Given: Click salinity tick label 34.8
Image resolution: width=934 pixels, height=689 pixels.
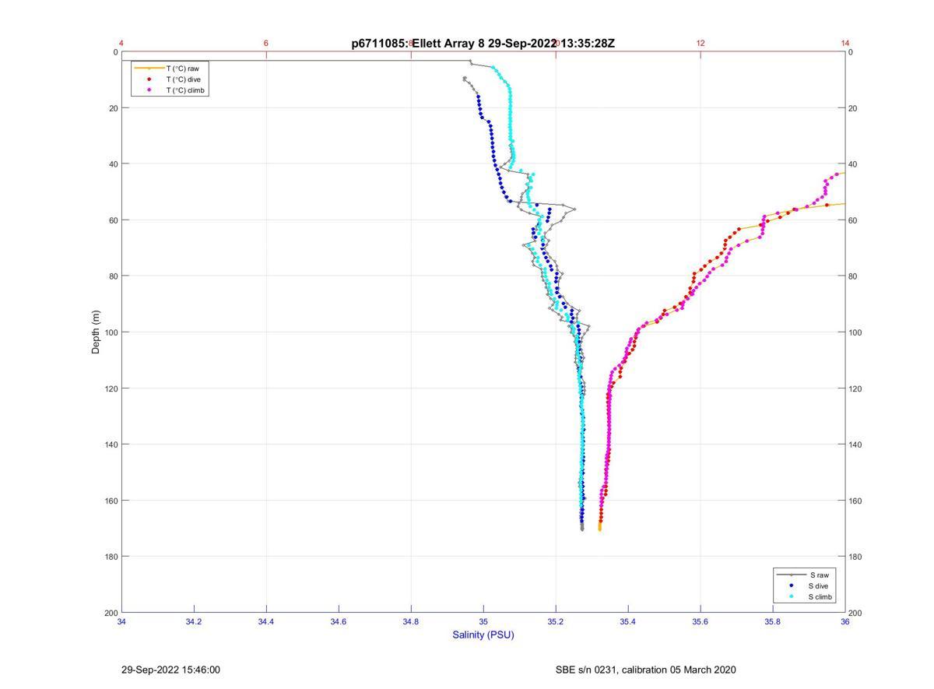Looking at the screenshot, I should point(411,621).
